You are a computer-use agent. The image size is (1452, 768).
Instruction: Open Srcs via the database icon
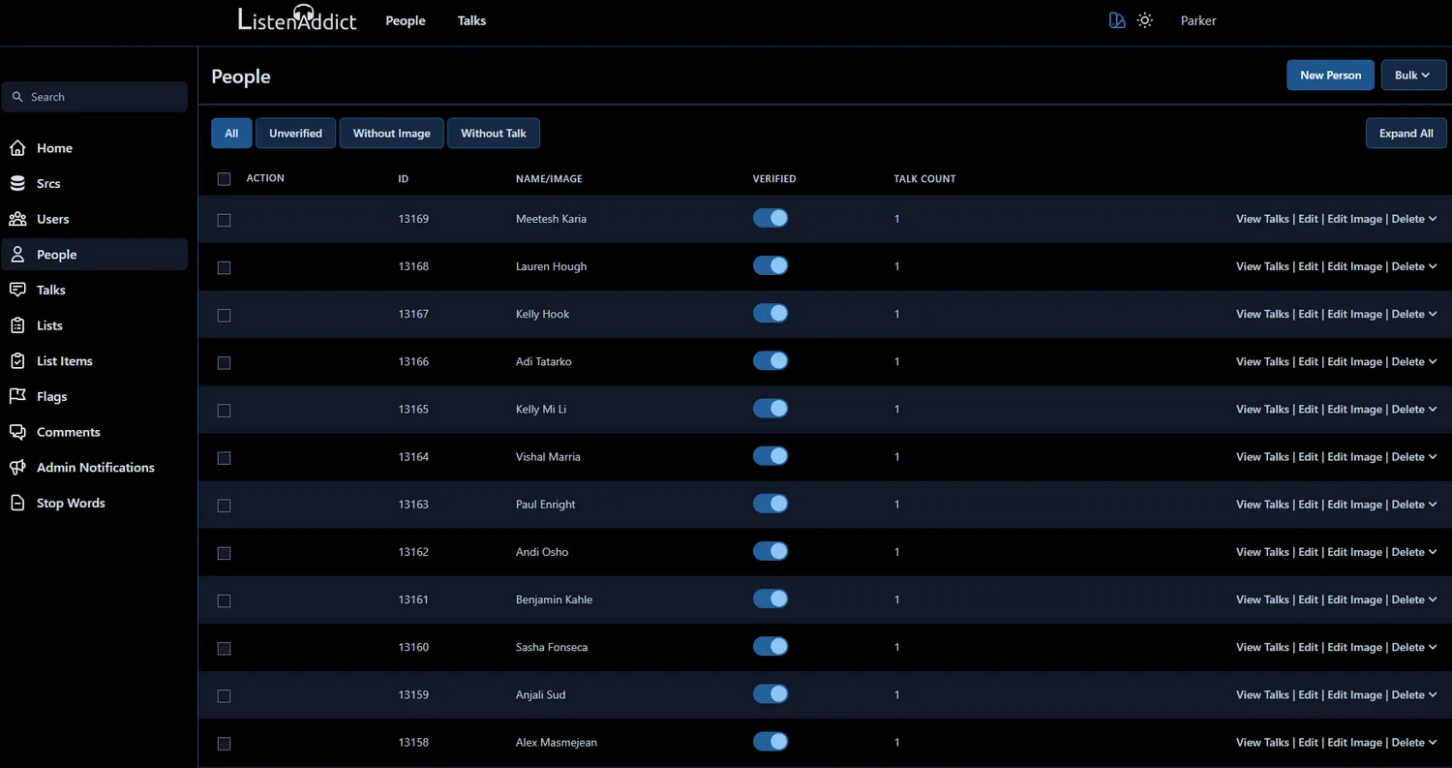tap(17, 184)
